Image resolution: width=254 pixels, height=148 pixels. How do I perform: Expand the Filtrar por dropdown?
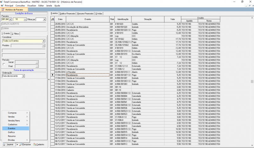[44, 19]
